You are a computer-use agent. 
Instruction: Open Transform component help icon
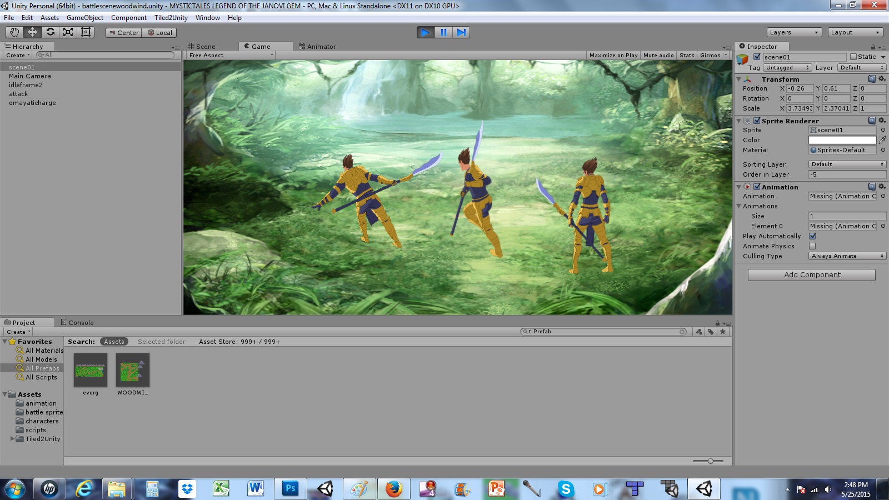872,79
